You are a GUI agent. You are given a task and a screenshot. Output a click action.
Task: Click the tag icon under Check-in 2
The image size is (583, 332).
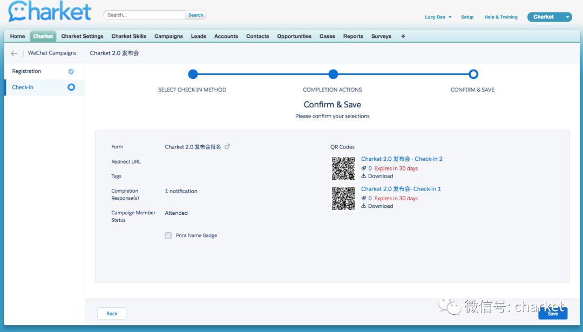(364, 168)
